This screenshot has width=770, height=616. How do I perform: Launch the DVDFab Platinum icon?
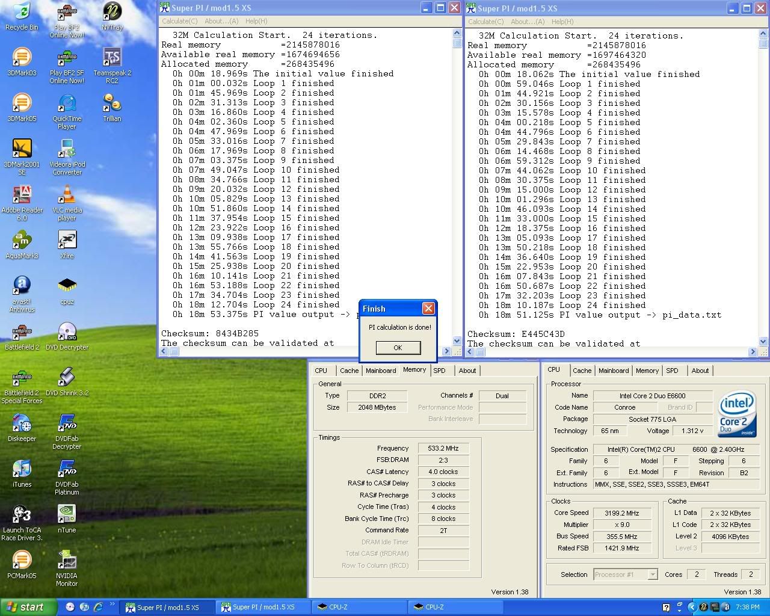click(x=67, y=477)
